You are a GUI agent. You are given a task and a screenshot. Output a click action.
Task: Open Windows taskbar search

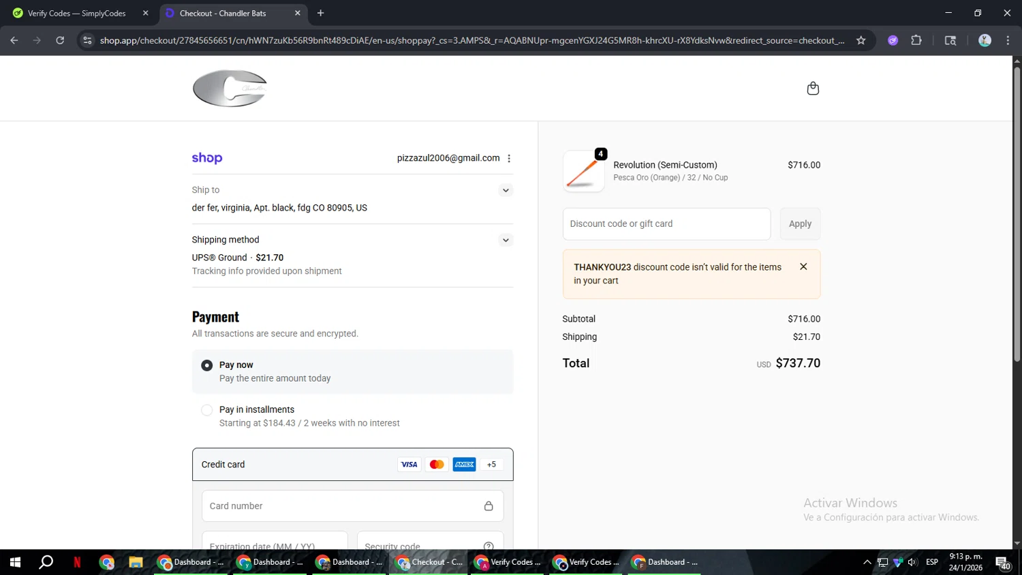pos(46,562)
